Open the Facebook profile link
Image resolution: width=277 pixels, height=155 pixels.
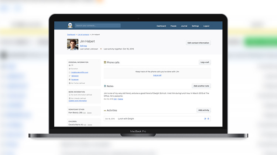click(x=75, y=79)
